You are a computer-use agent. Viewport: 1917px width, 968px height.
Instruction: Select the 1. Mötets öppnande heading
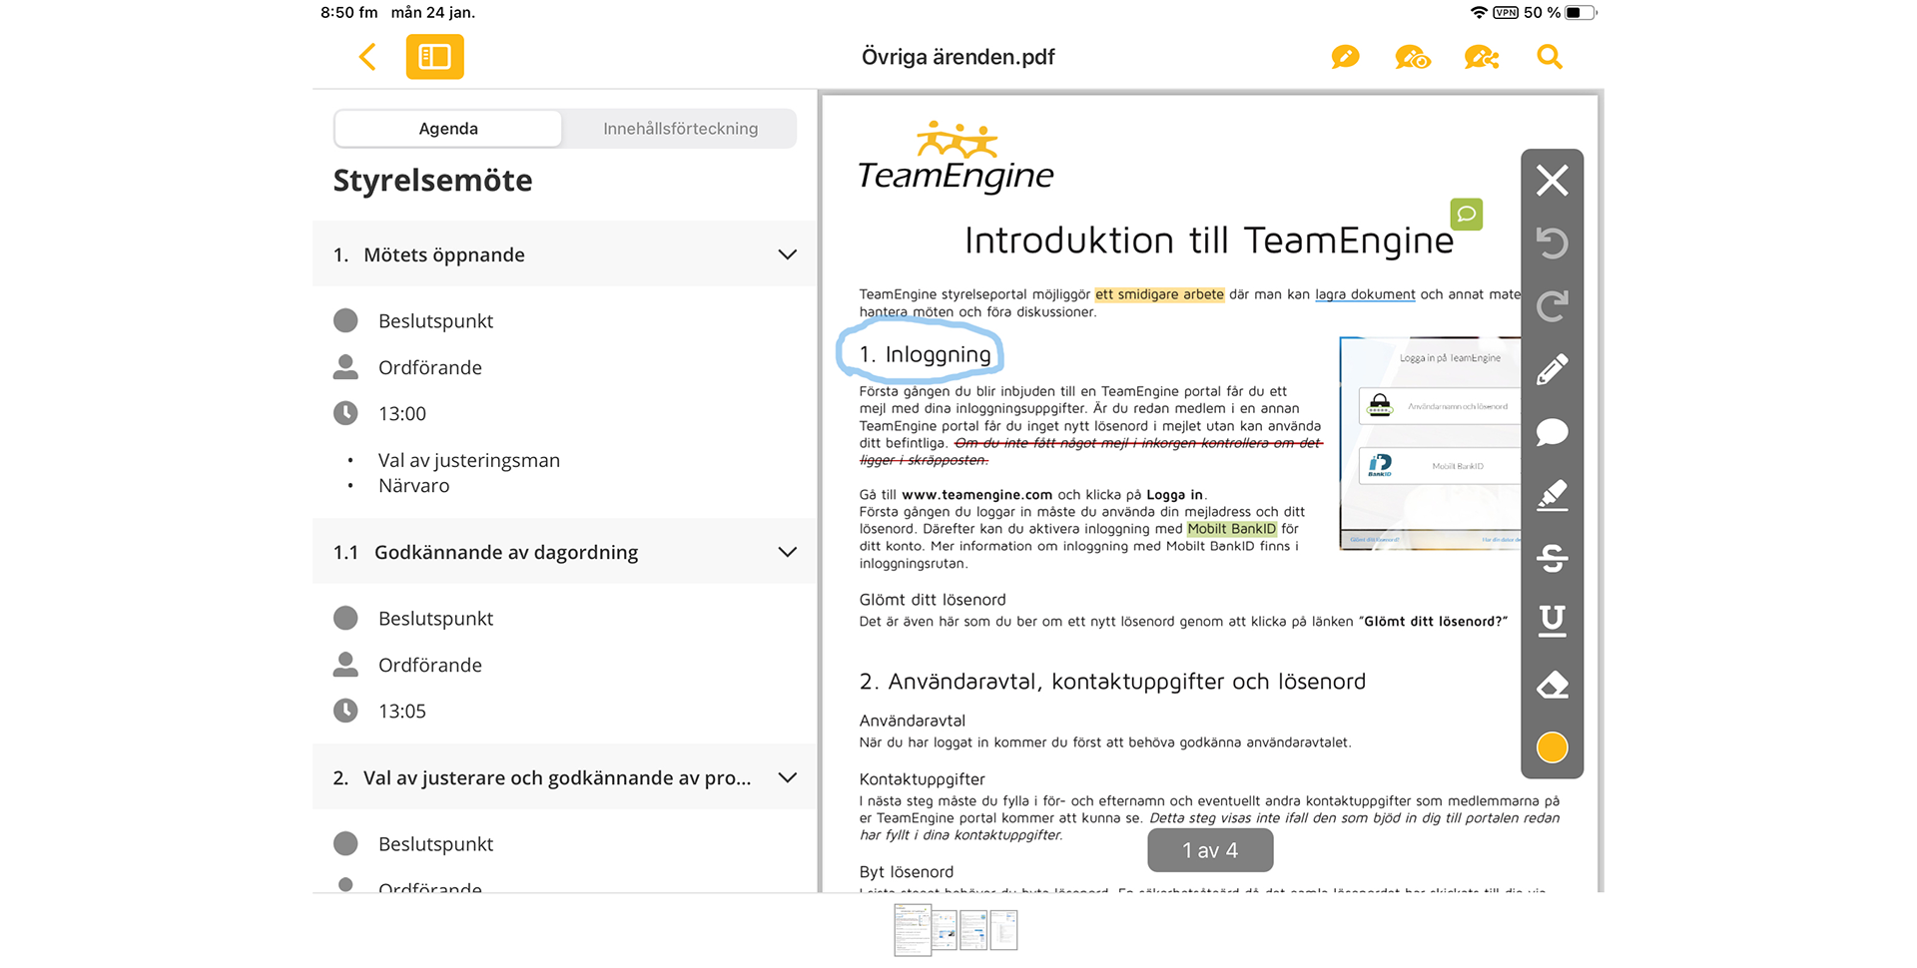pyautogui.click(x=429, y=254)
